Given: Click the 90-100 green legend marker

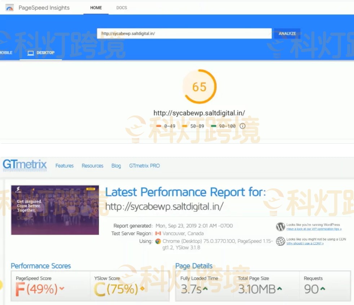Looking at the screenshot, I should click(x=213, y=126).
